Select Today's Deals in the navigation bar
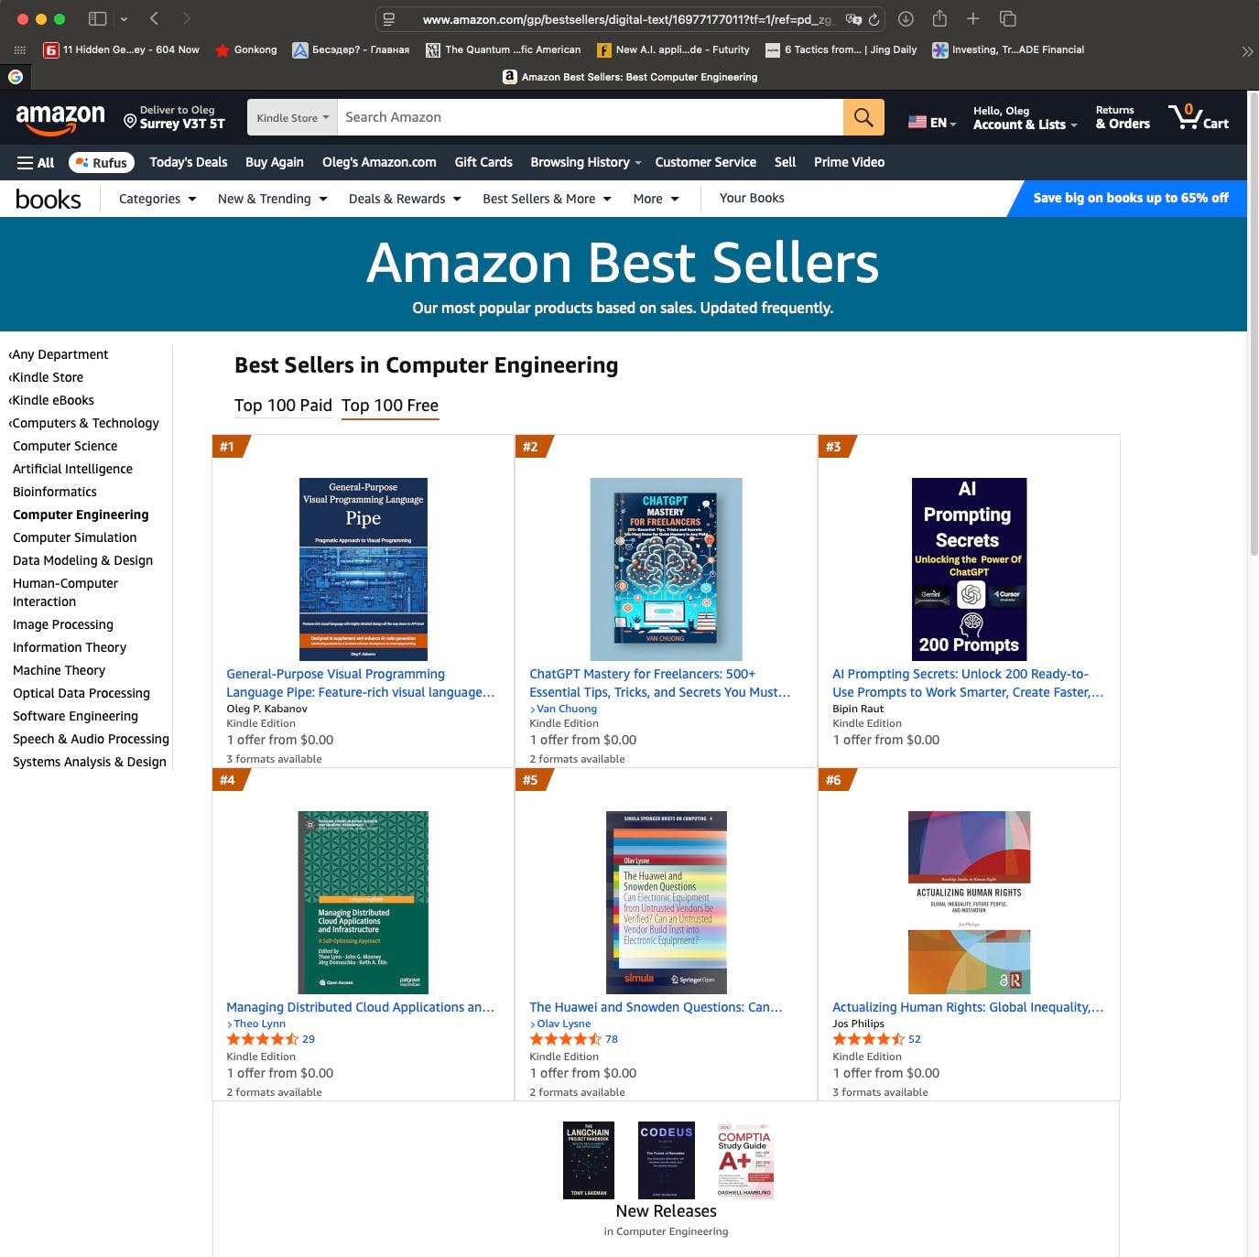 189,162
